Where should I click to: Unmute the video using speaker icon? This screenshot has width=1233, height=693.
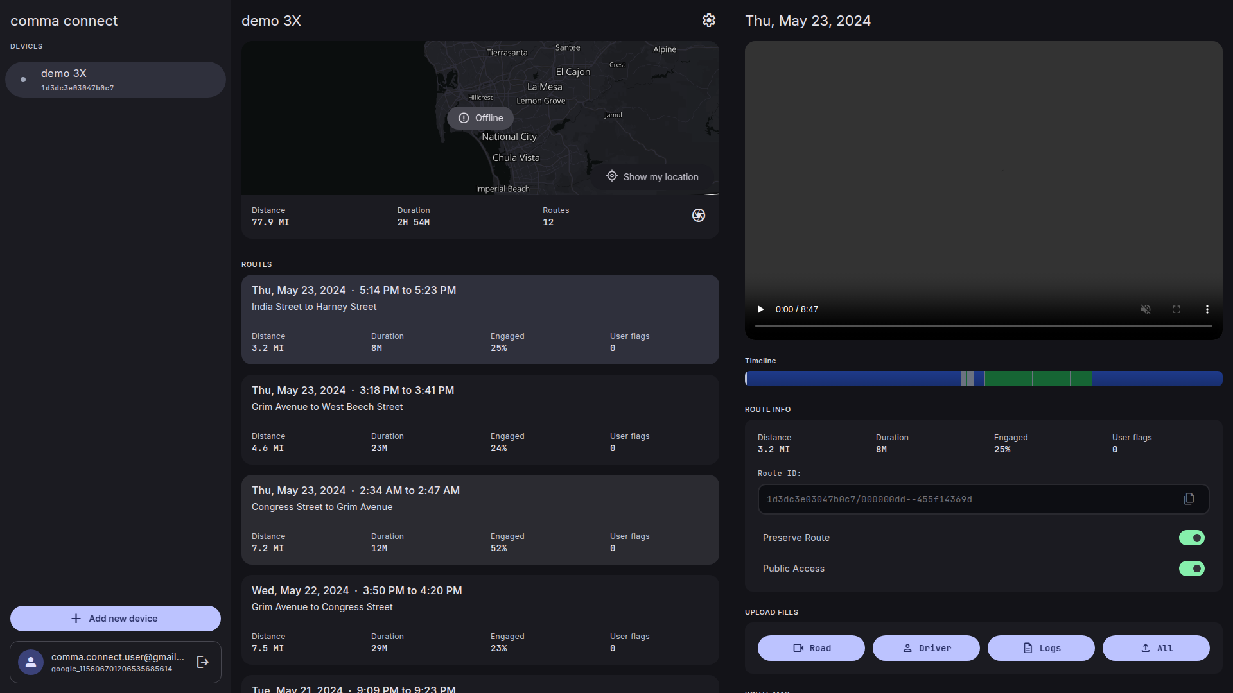pos(1145,309)
